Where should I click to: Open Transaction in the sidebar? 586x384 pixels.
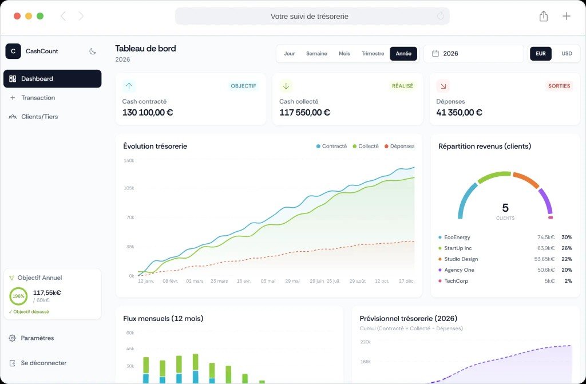coord(38,98)
